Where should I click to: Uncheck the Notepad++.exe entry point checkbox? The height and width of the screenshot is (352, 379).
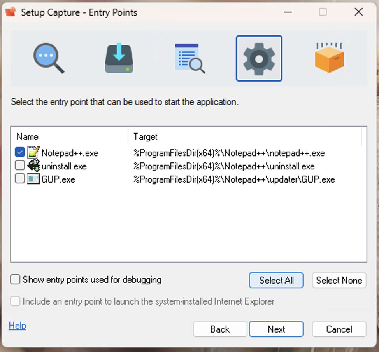pyautogui.click(x=20, y=153)
